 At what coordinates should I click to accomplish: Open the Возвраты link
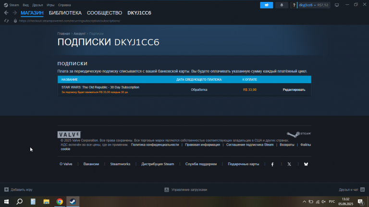(x=287, y=145)
